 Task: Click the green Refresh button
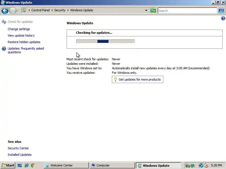pos(153,10)
